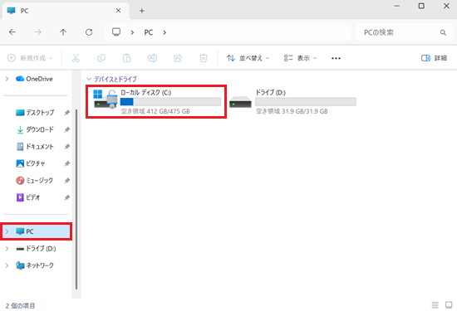Click the Delete trash icon
Screen dimensions: 457x311
(204, 58)
